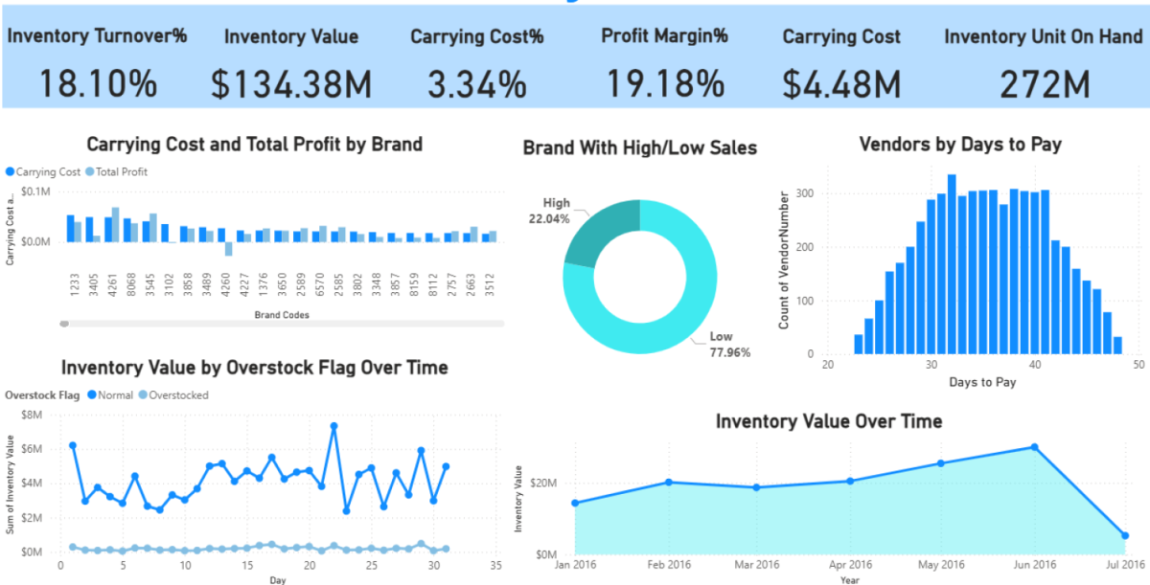Click the Low segment of the donut chart
This screenshot has height=585, width=1150.
(x=671, y=326)
